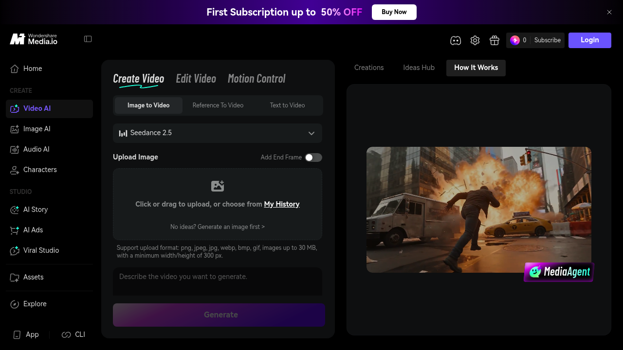Open the Discord community icon
Screen dimensions: 623x350
[456, 40]
